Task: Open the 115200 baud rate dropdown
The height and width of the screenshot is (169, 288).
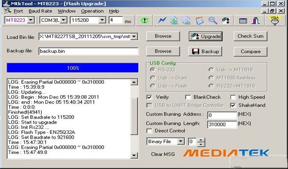Action: (x=102, y=20)
